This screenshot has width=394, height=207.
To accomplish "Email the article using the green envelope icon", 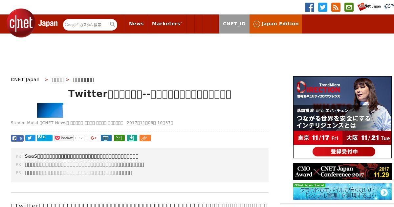I will 119,138.
